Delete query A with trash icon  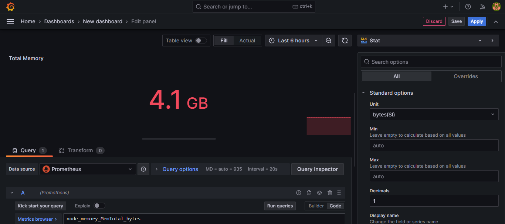329,193
